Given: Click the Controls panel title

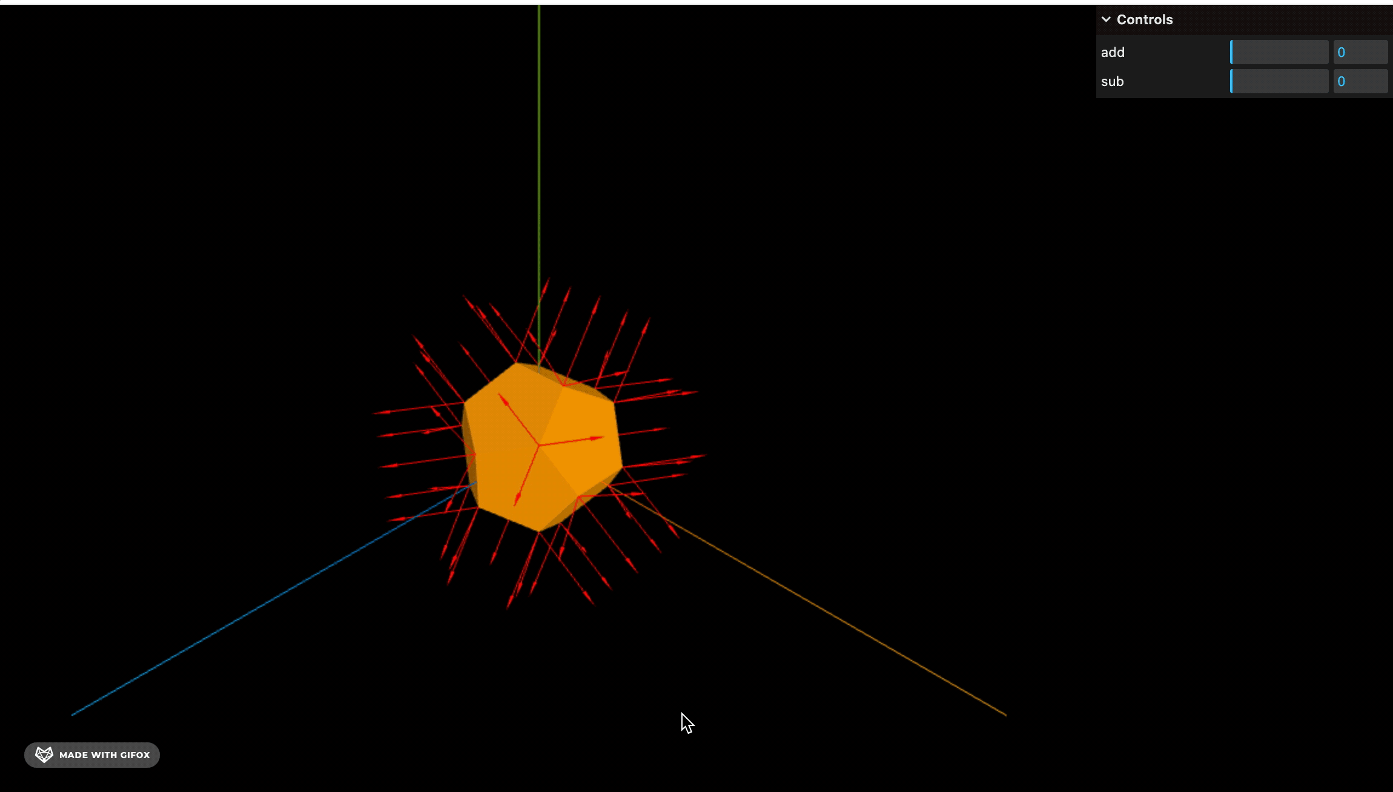Looking at the screenshot, I should pos(1144,19).
